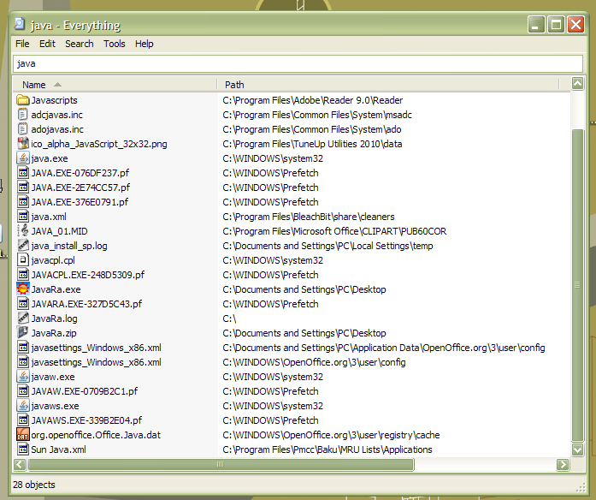Click the Desktop path of JavaRa.exe
Image resolution: width=596 pixels, height=500 pixels.
[304, 289]
